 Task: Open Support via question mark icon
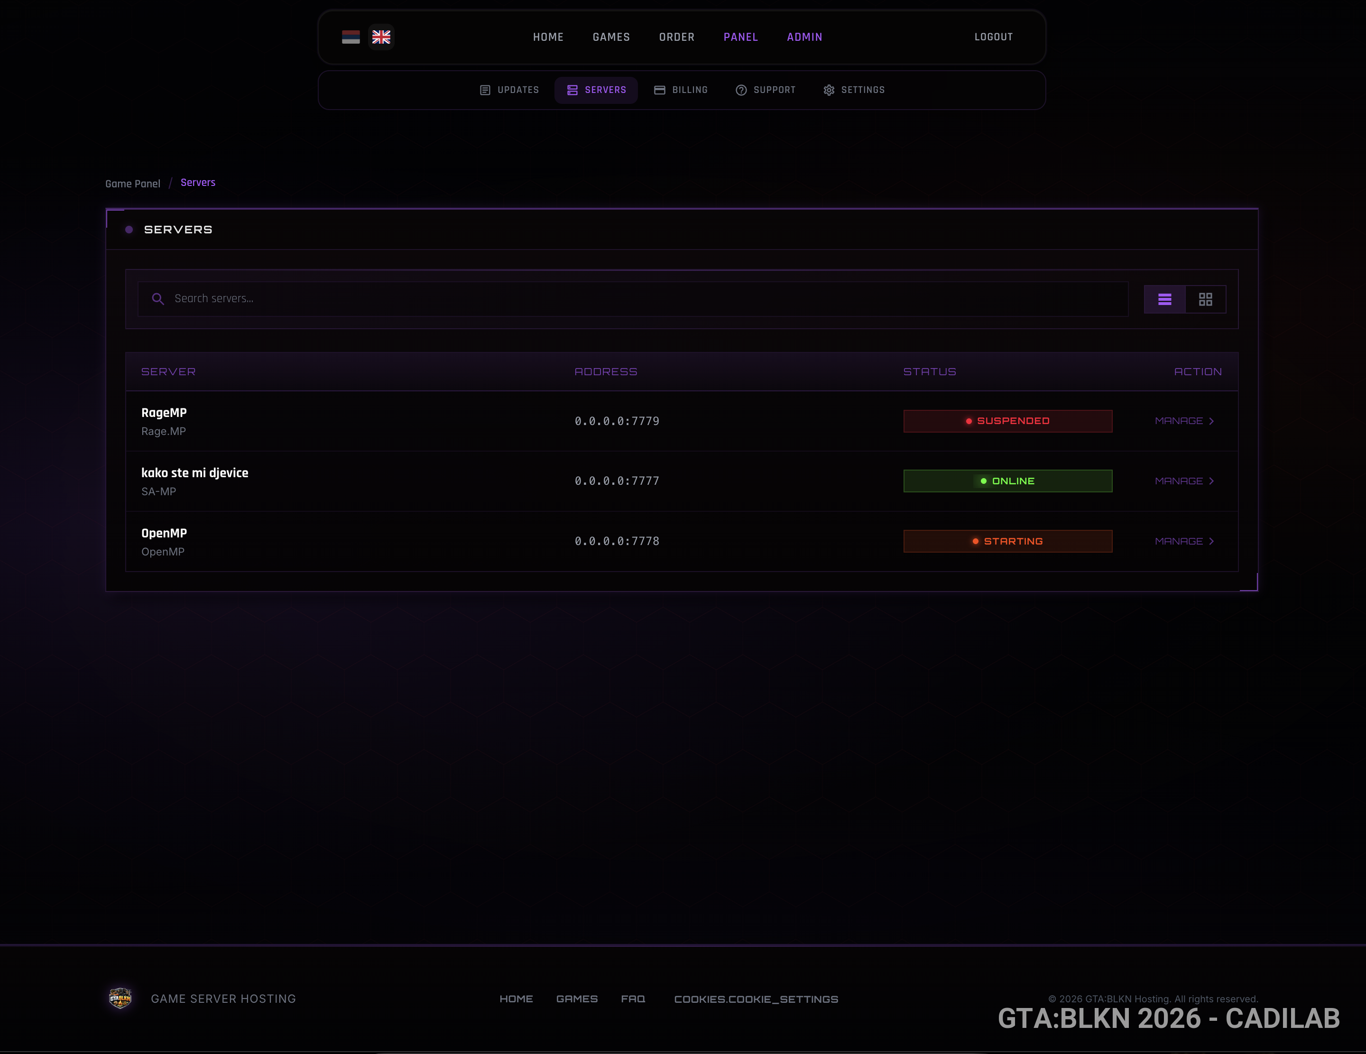pos(741,90)
